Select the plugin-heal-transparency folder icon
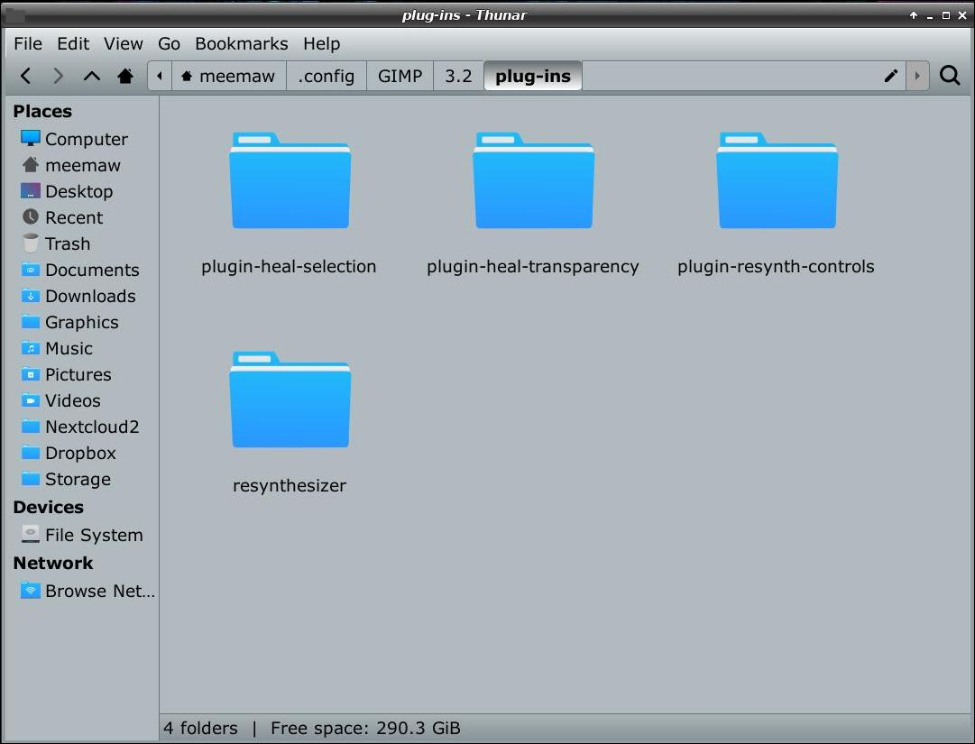 pyautogui.click(x=534, y=180)
